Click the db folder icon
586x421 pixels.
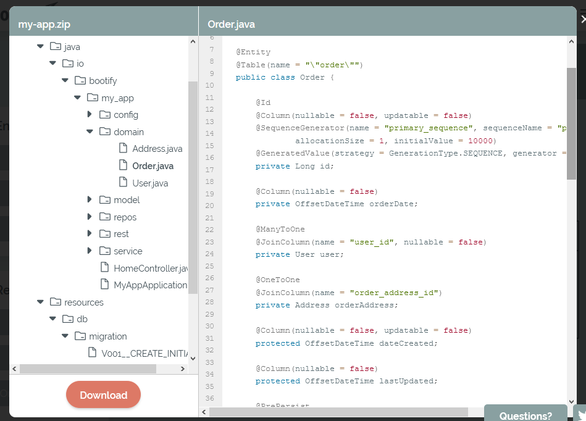[x=67, y=319]
